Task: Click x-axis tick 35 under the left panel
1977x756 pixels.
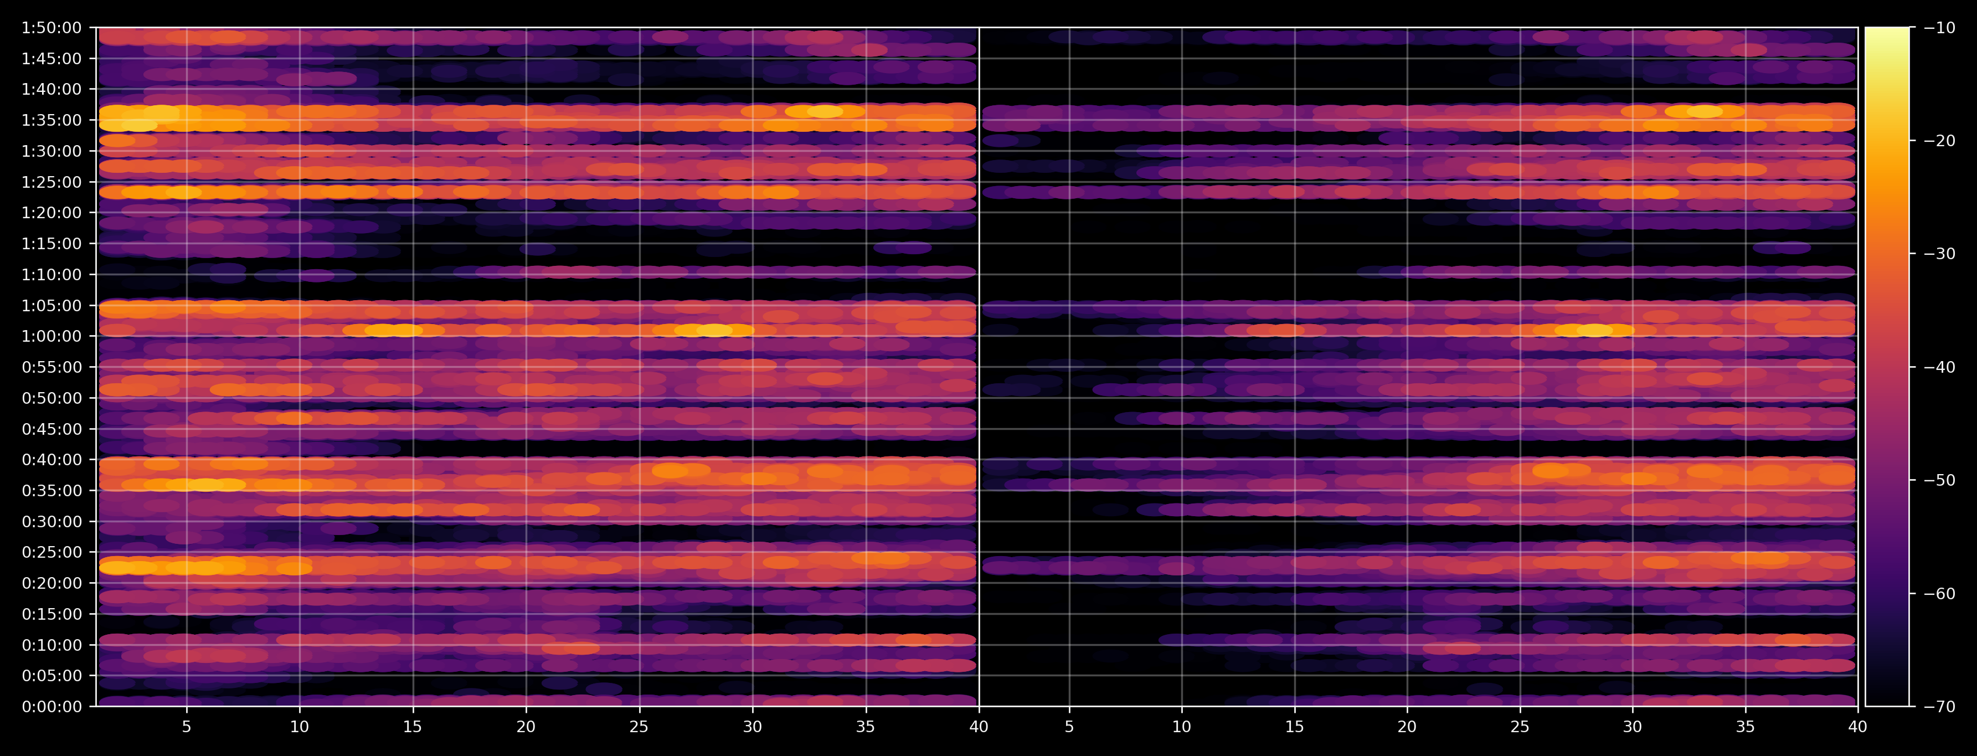Action: (866, 727)
